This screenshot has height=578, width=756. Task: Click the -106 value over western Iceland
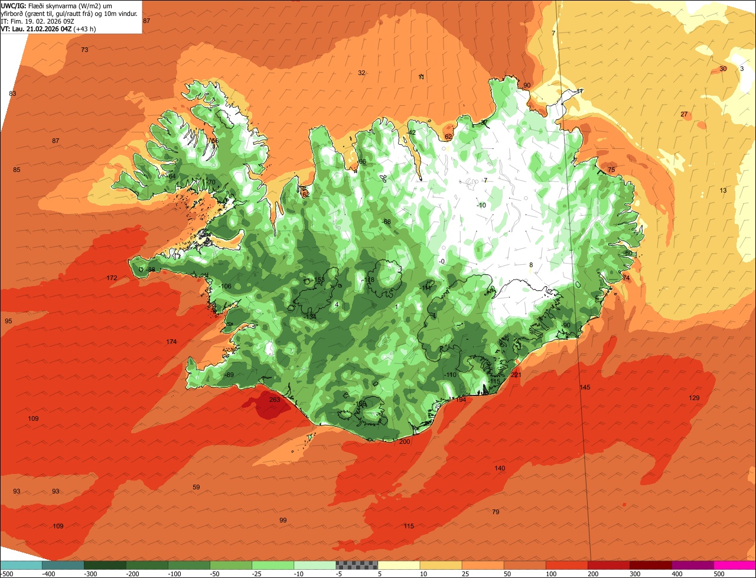pyautogui.click(x=225, y=286)
